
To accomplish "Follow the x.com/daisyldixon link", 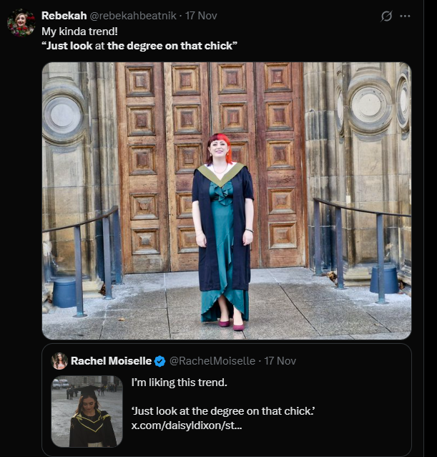I will [x=186, y=426].
